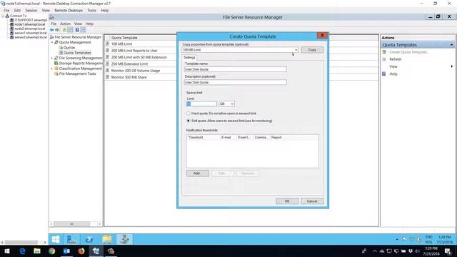This screenshot has height=257, width=457.
Task: Collapse the Quota Management tree node
Action: [x=52, y=42]
